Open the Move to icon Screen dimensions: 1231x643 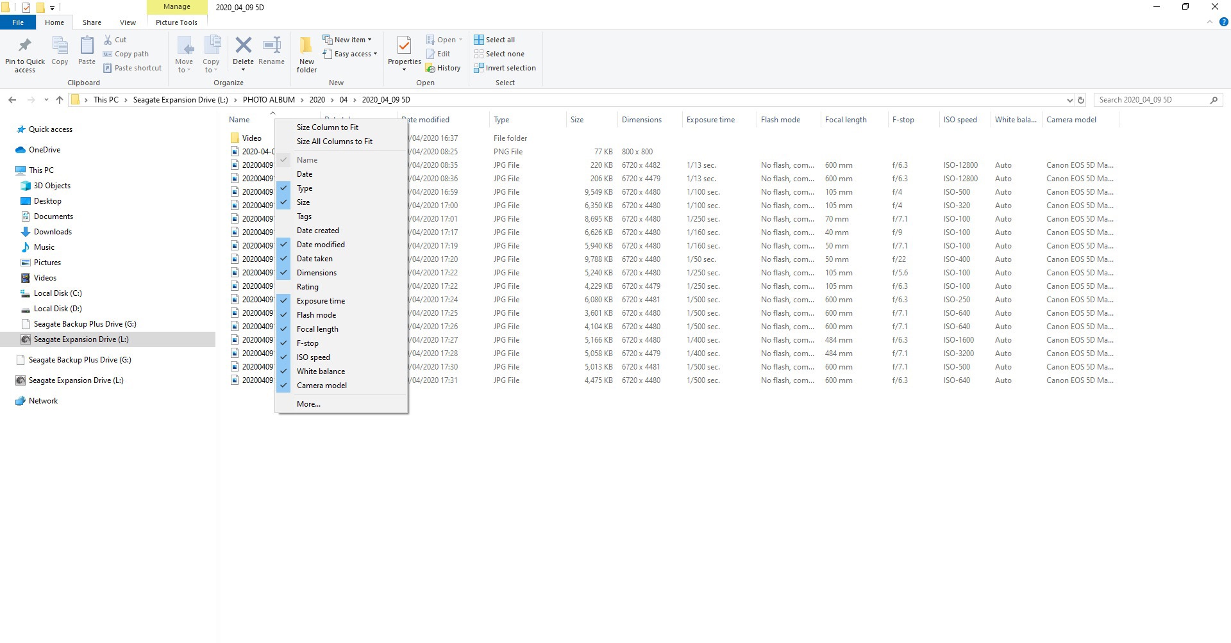tap(185, 46)
